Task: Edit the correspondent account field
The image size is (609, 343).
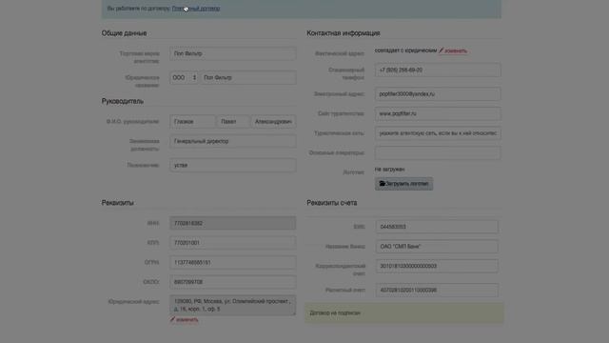Action: pos(437,266)
